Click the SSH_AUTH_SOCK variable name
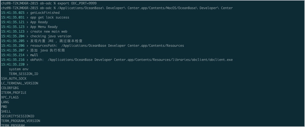The height and width of the screenshot is (127, 305). (x=14, y=79)
